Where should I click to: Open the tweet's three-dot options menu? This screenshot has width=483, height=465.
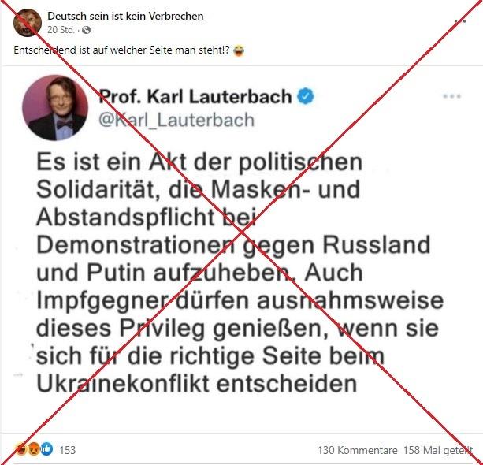(x=452, y=96)
